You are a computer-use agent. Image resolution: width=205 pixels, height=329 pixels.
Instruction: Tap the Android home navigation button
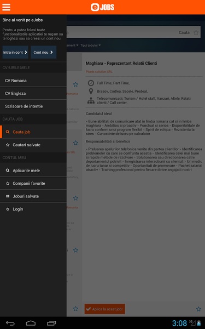[31, 323]
